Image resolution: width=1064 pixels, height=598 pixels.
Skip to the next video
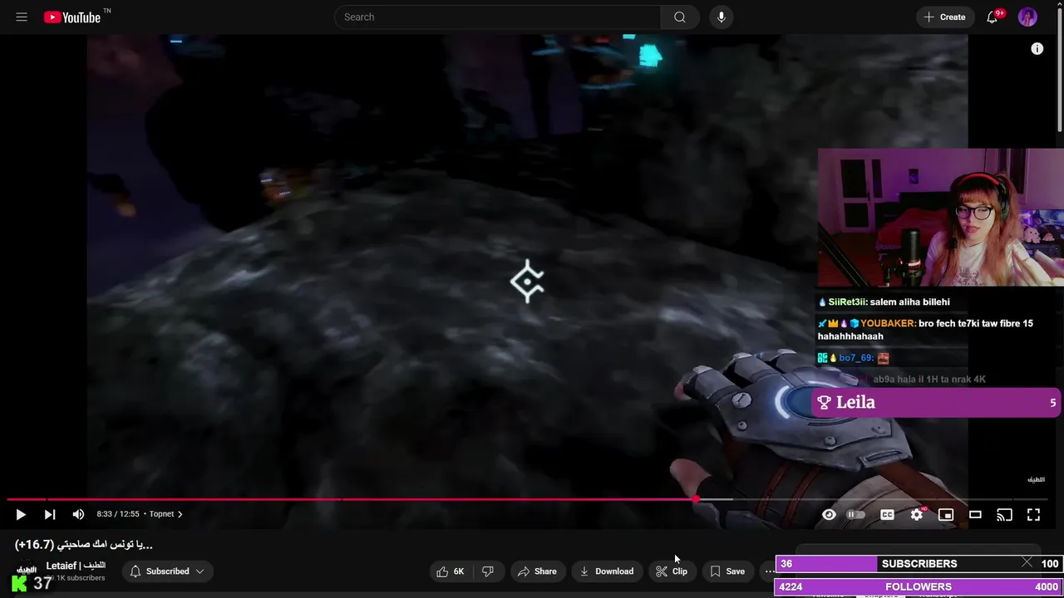pyautogui.click(x=50, y=514)
